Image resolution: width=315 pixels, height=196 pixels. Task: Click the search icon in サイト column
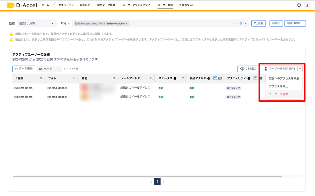[x=75, y=78]
